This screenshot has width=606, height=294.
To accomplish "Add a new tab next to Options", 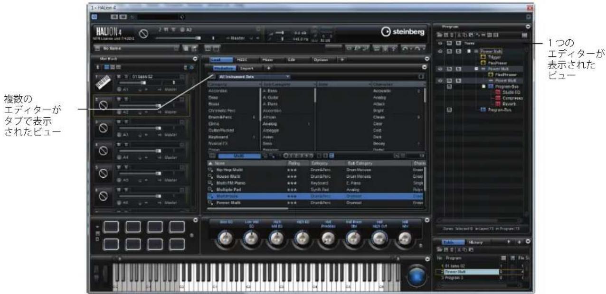I will 343,59.
